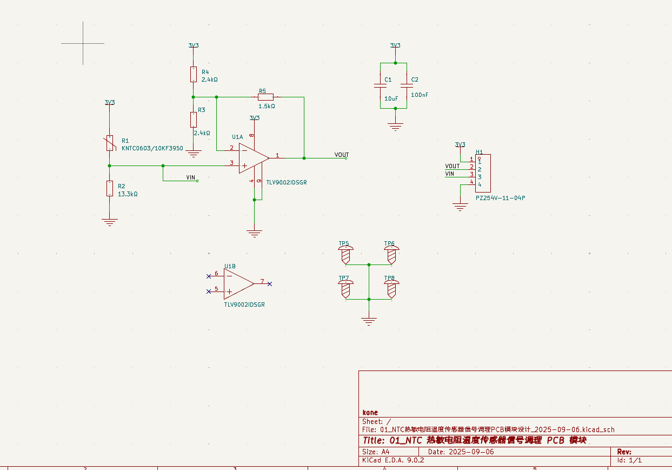Click the 13.3kΩ value text
The image size is (672, 470).
click(x=128, y=194)
